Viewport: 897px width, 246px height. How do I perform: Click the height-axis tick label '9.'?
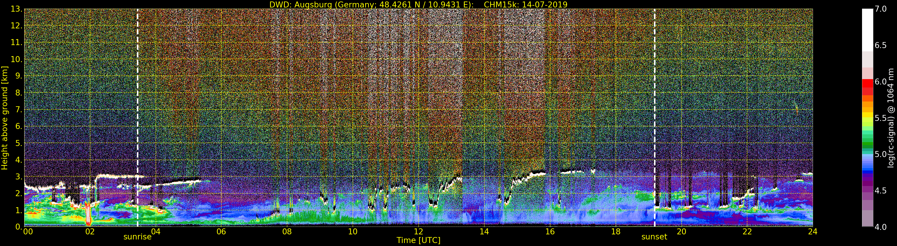coord(19,76)
